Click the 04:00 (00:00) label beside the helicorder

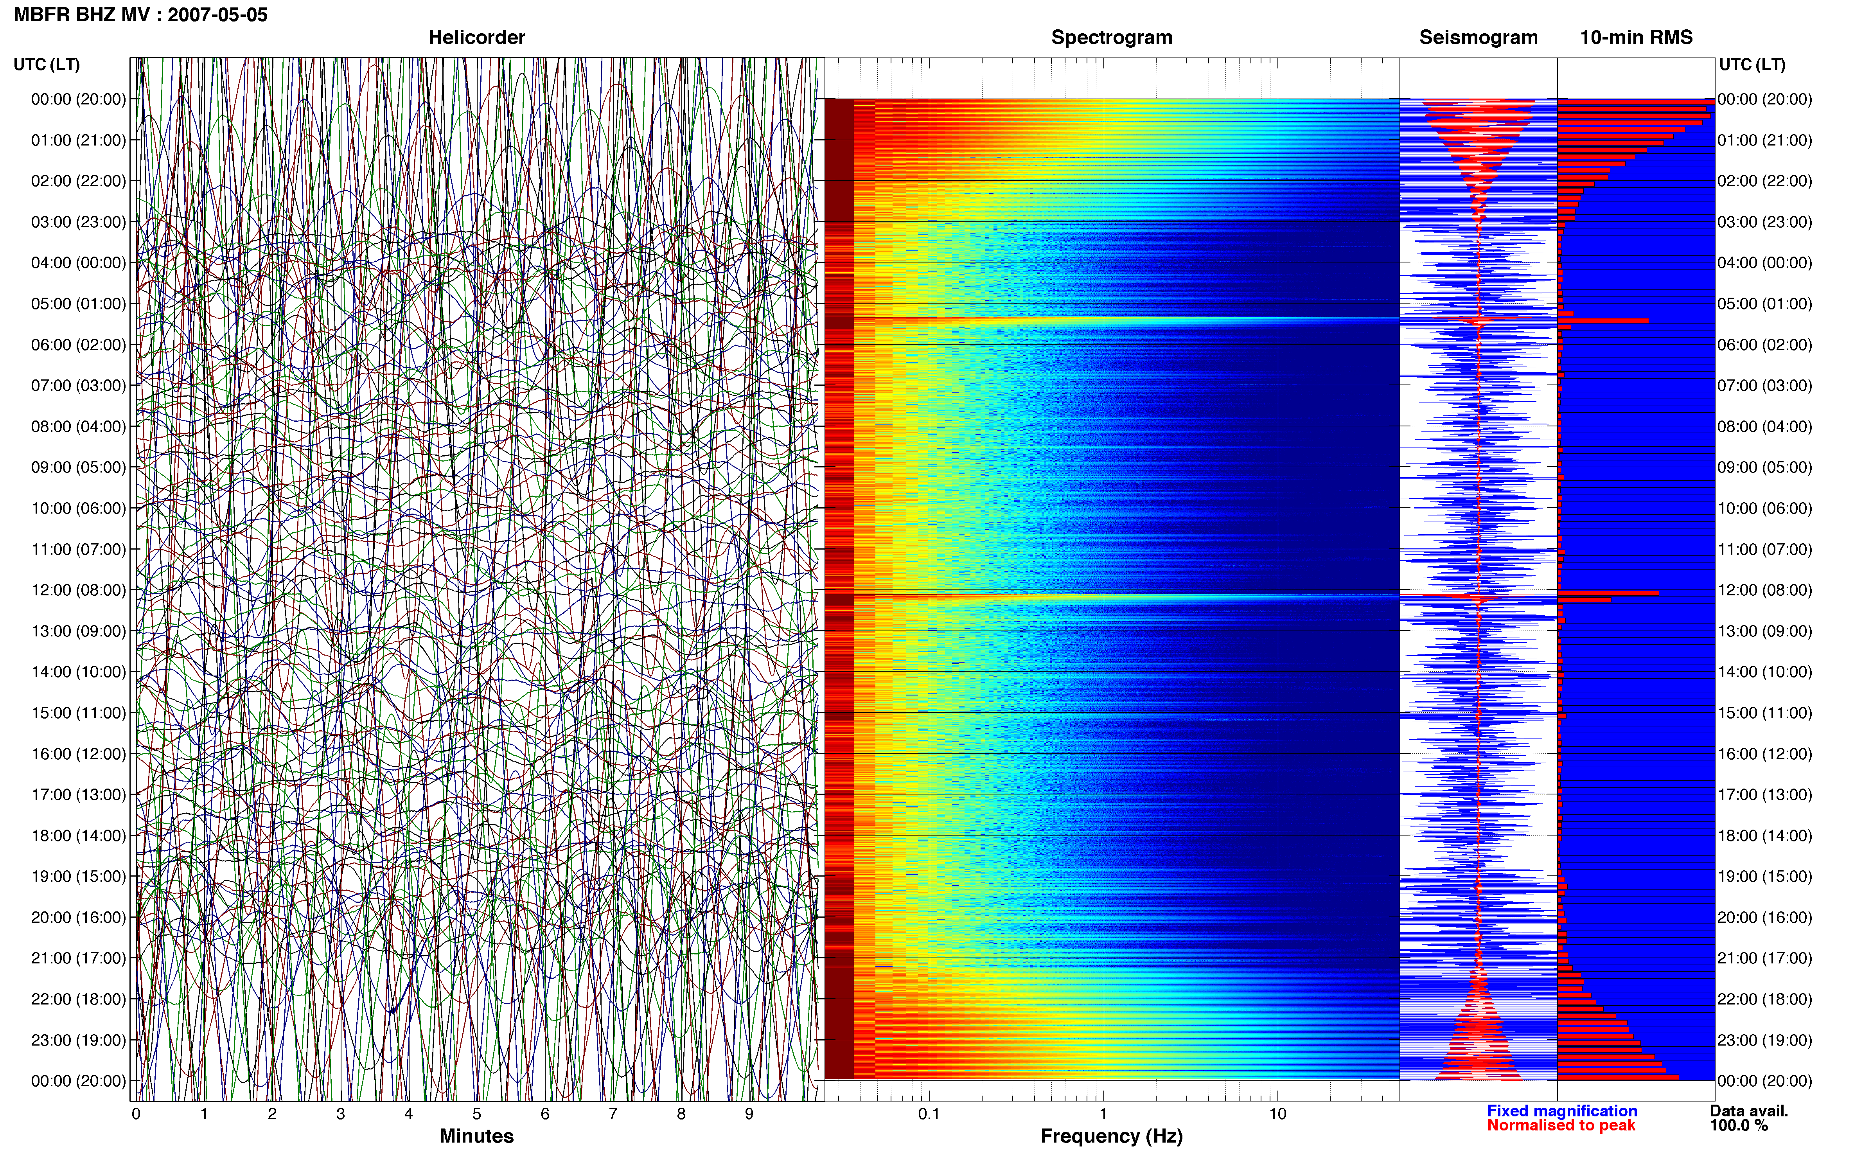click(78, 262)
